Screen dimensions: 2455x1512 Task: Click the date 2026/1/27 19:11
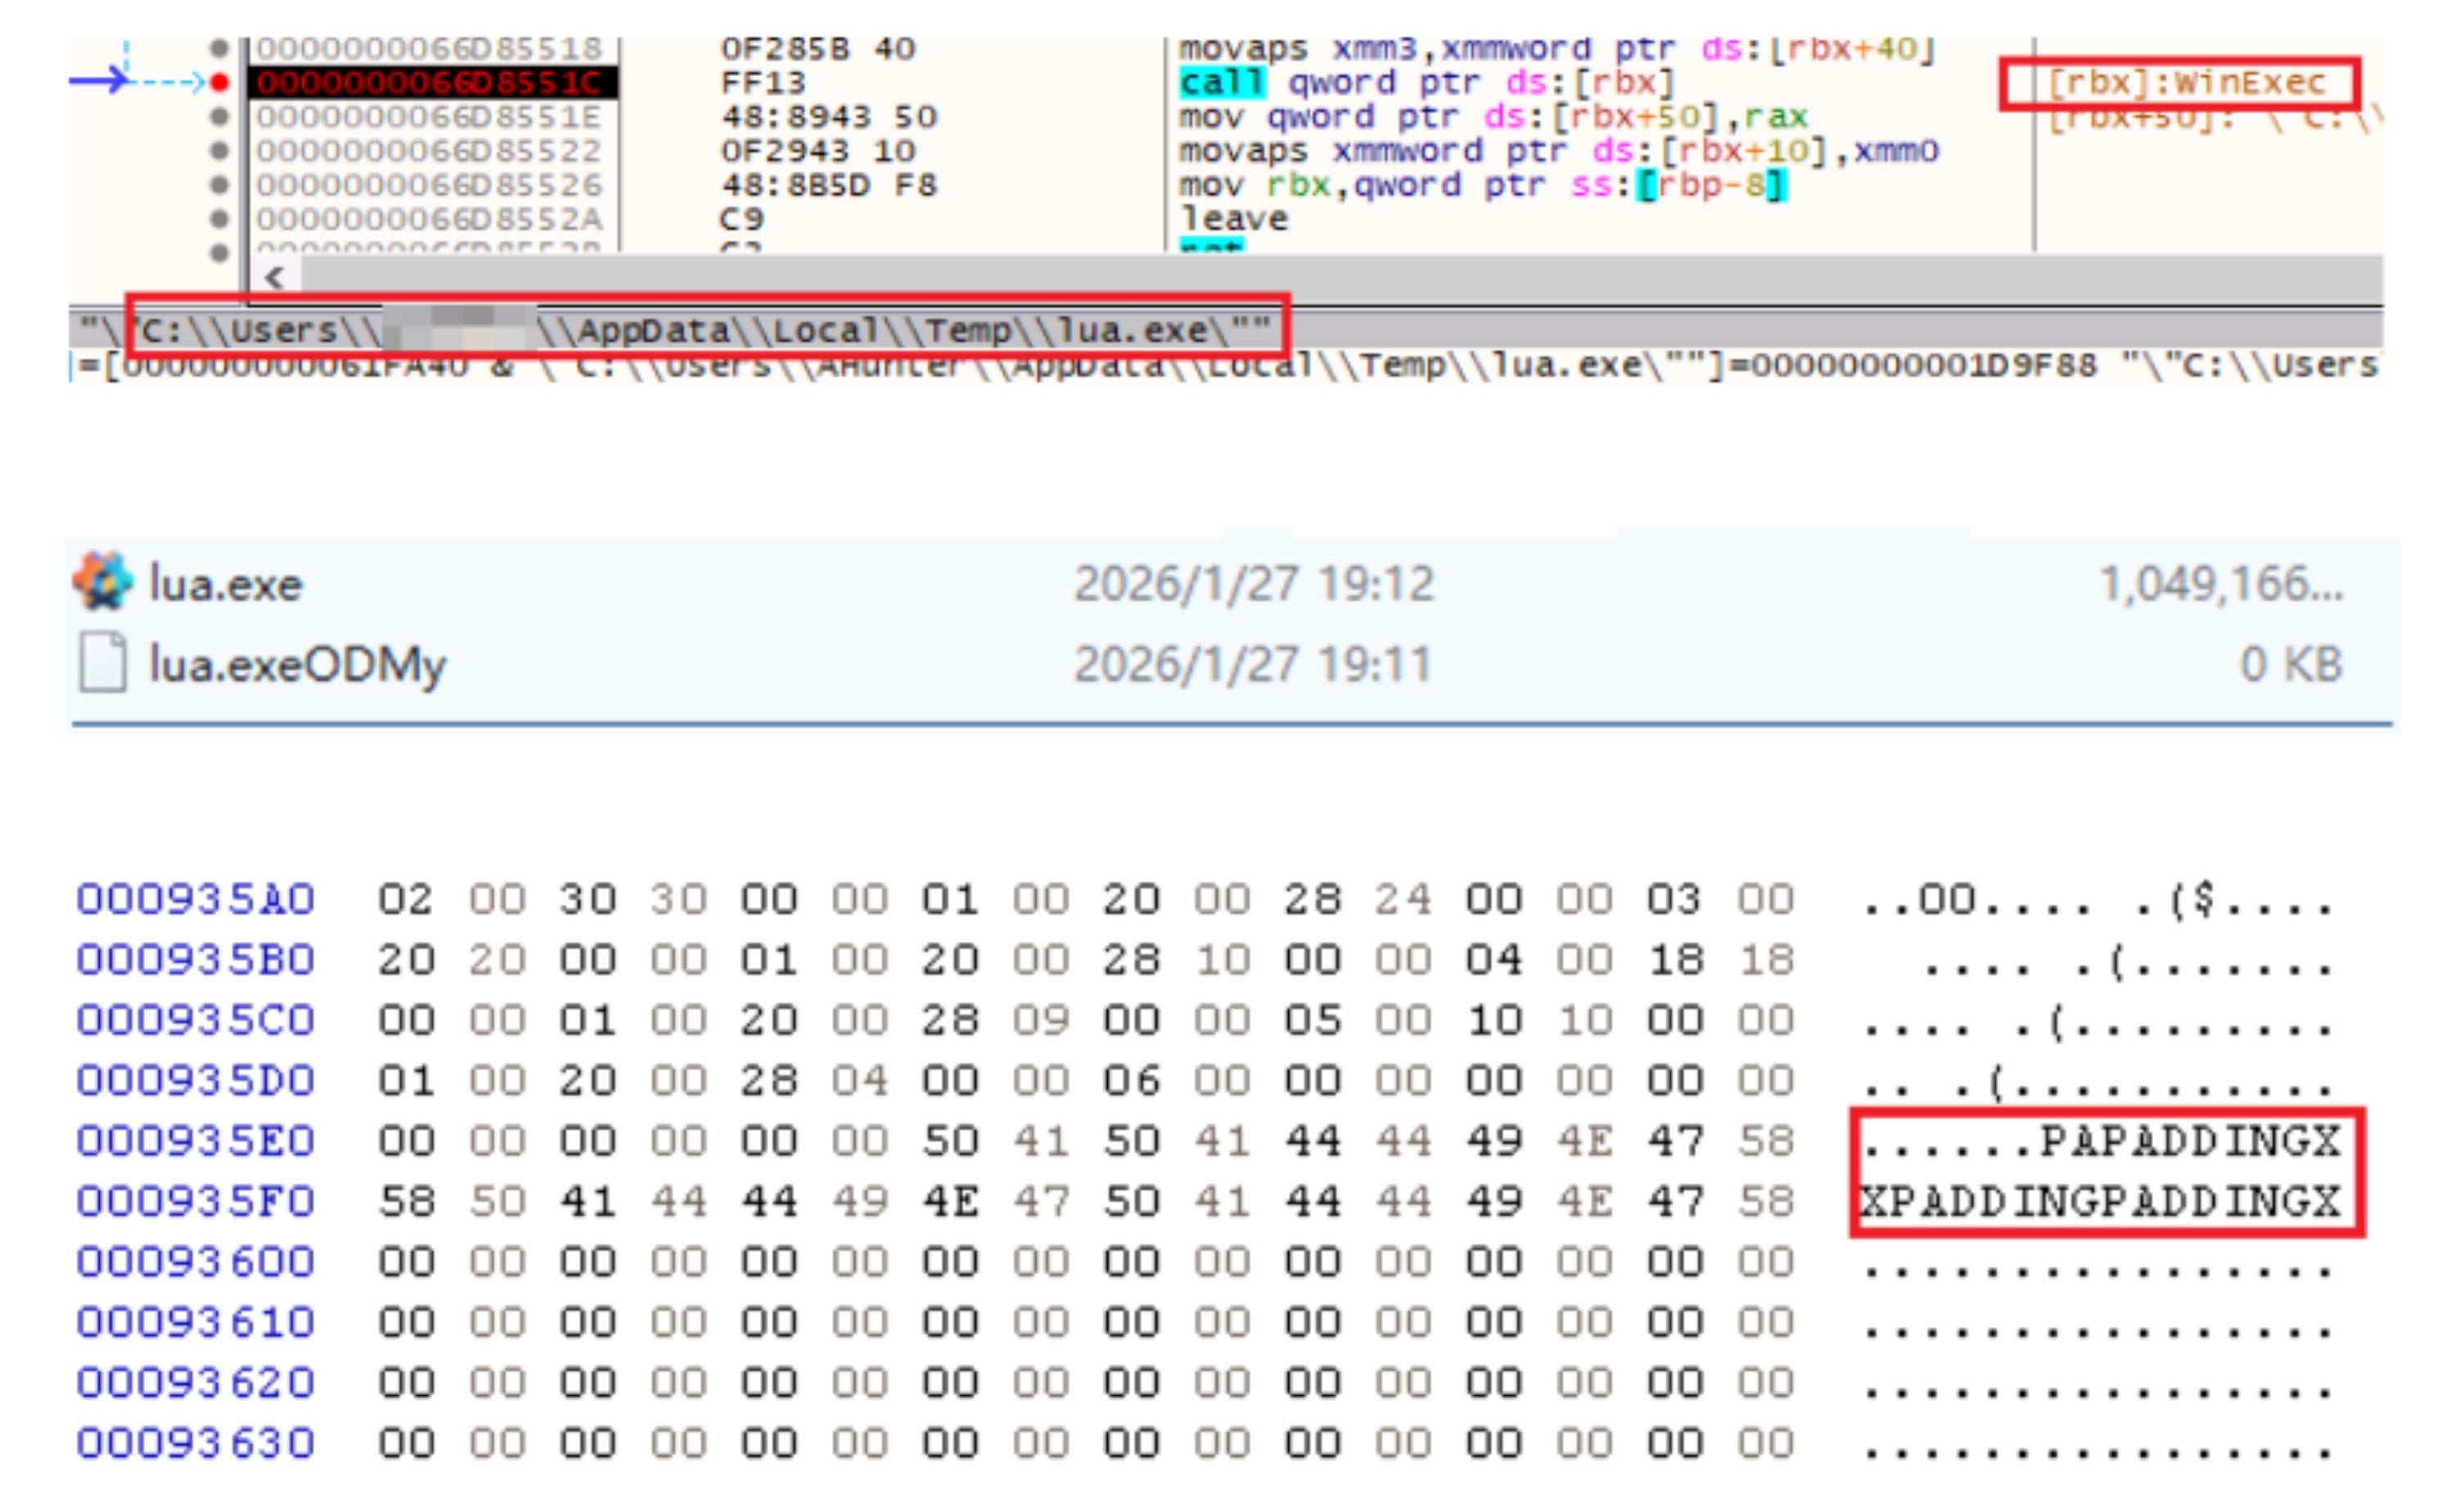pyautogui.click(x=1253, y=665)
